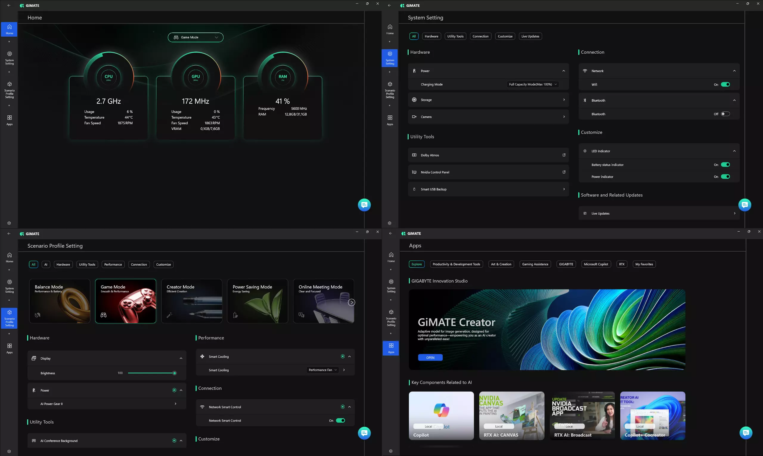
Task: Open the RTX AI: Broadcast tile
Action: coord(582,416)
